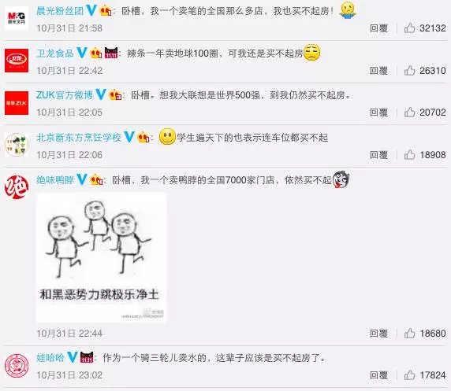This screenshot has height=391, width=451.
Task: Open the red 卫龙 profile avatar
Action: pos(17,61)
